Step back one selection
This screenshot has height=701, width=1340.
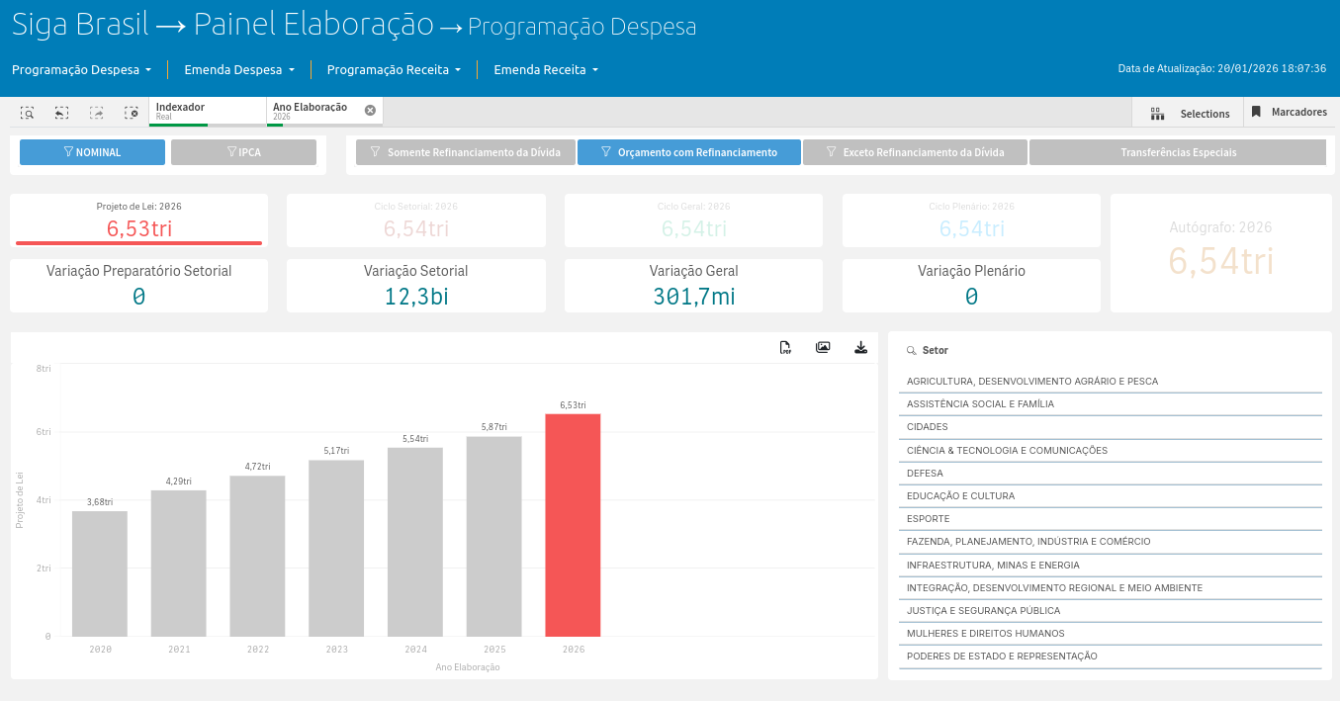[x=61, y=113]
